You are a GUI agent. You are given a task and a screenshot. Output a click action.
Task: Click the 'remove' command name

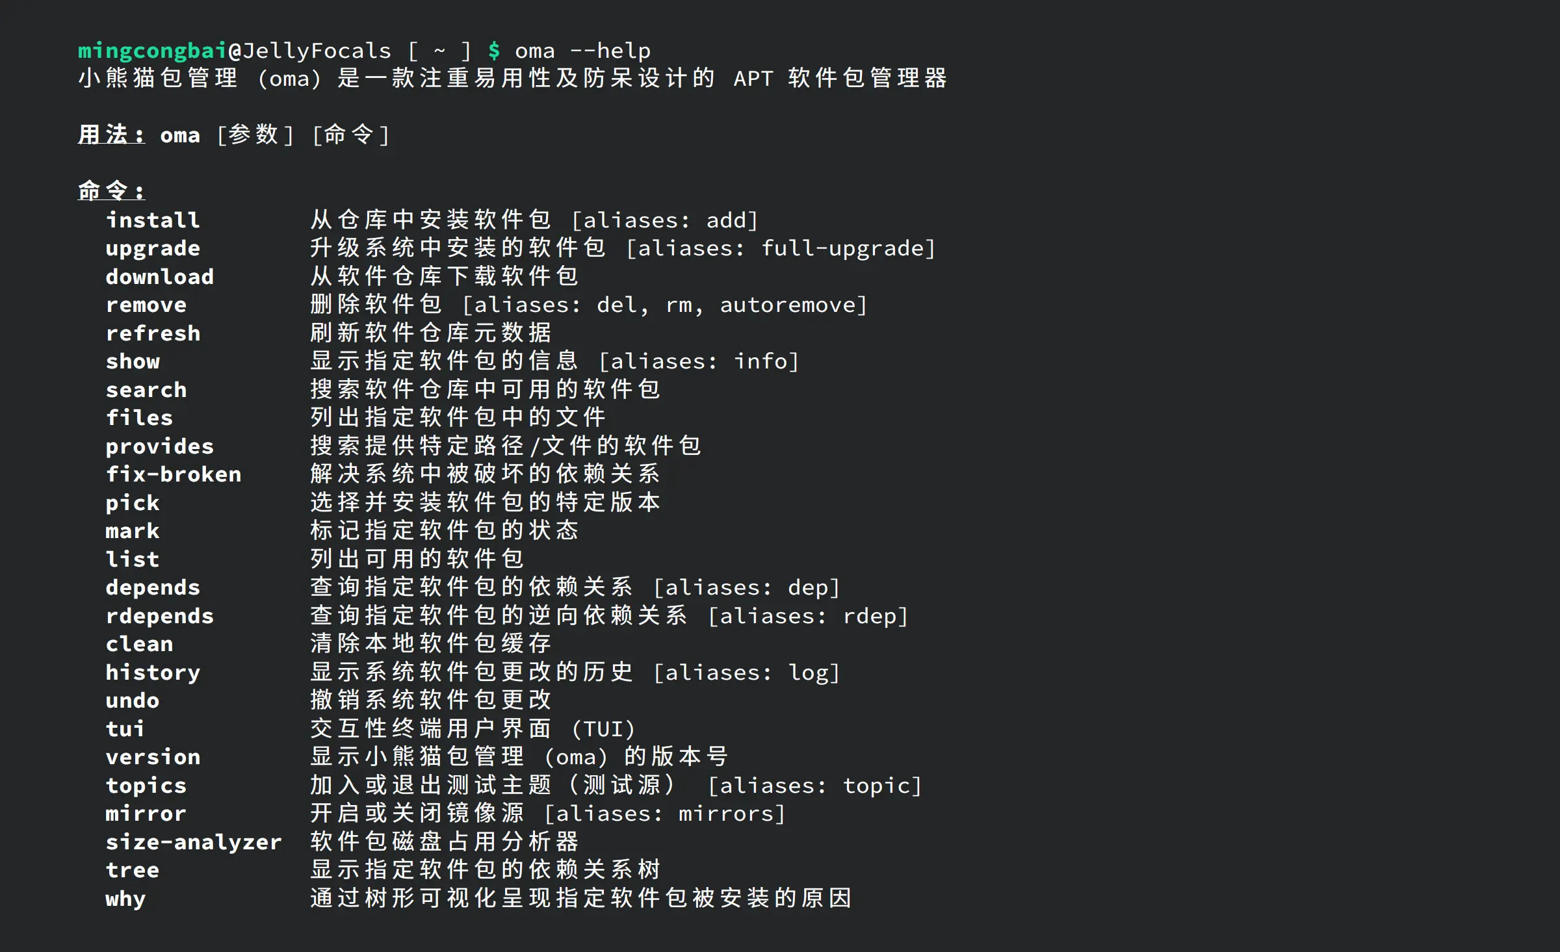pos(146,305)
